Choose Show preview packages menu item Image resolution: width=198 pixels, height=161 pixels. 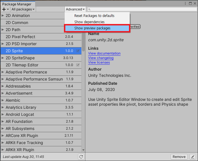97,28
